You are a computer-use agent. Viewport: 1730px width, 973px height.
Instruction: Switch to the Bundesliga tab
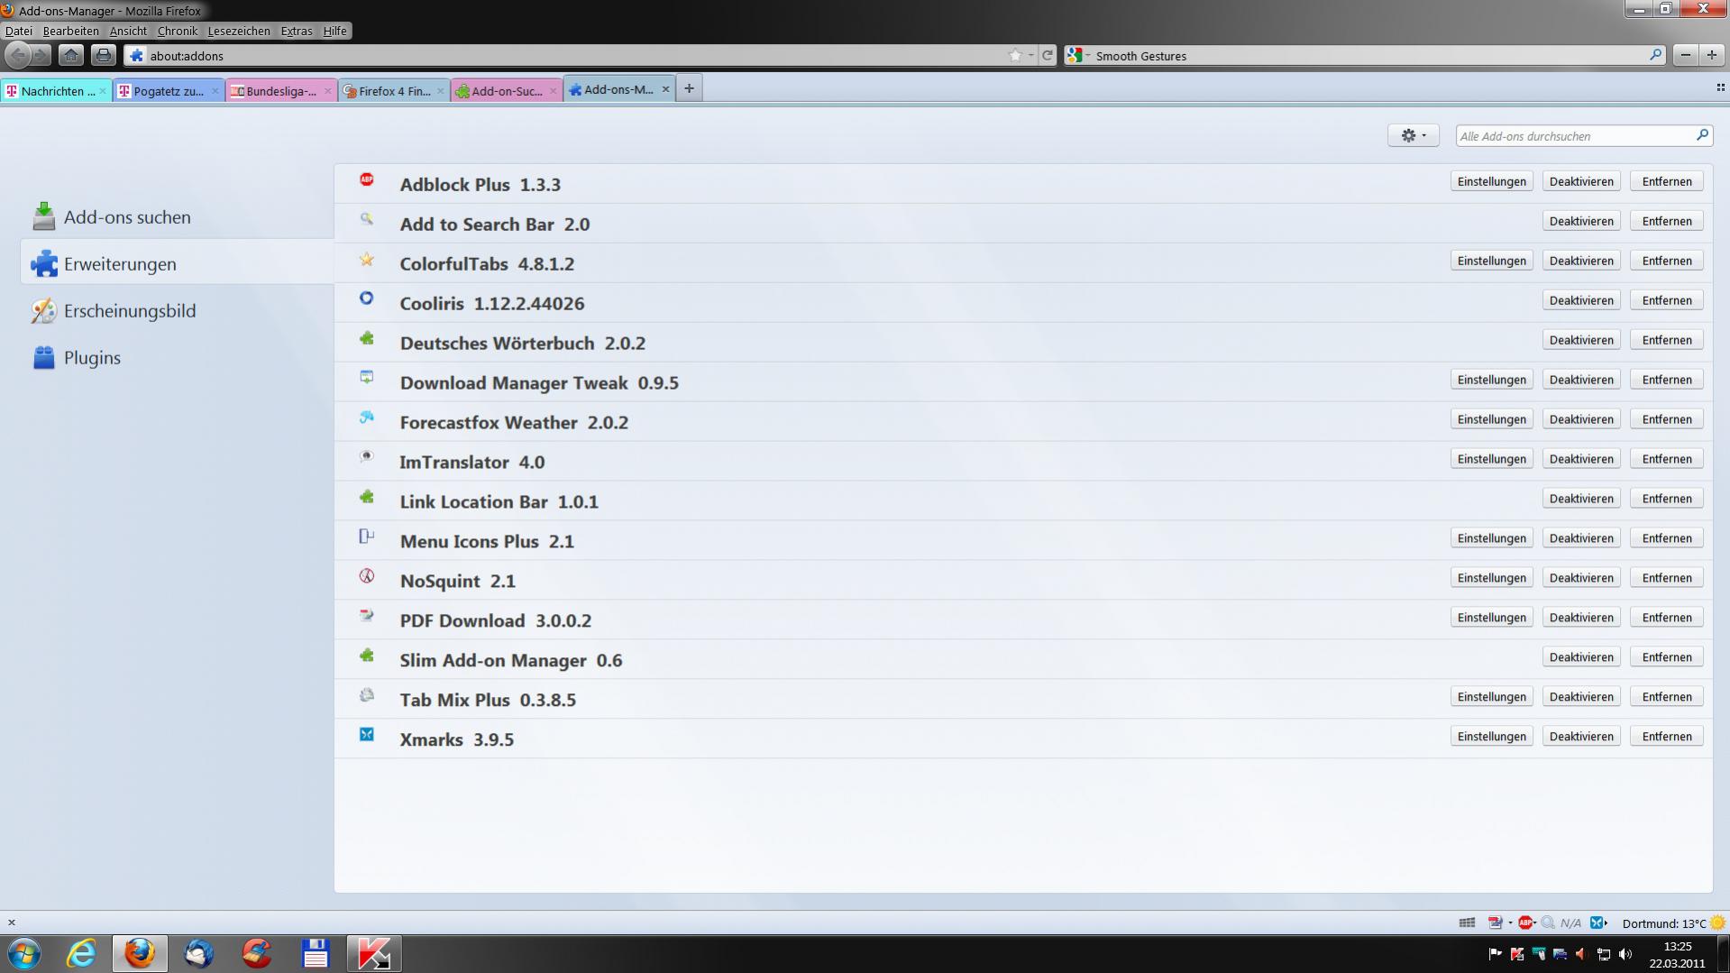coord(281,90)
